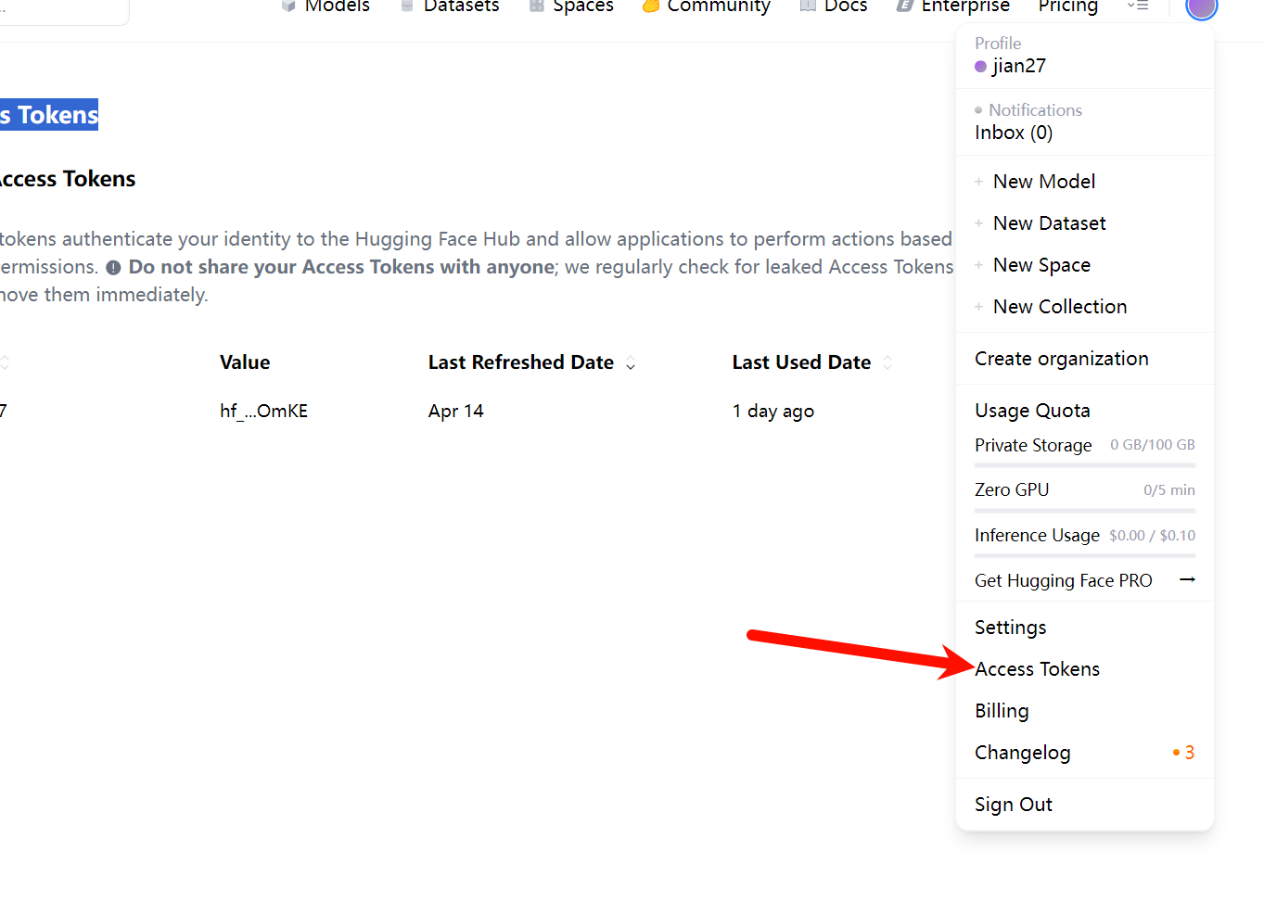
Task: Sort by Last Used Date chevron
Action: tap(887, 363)
